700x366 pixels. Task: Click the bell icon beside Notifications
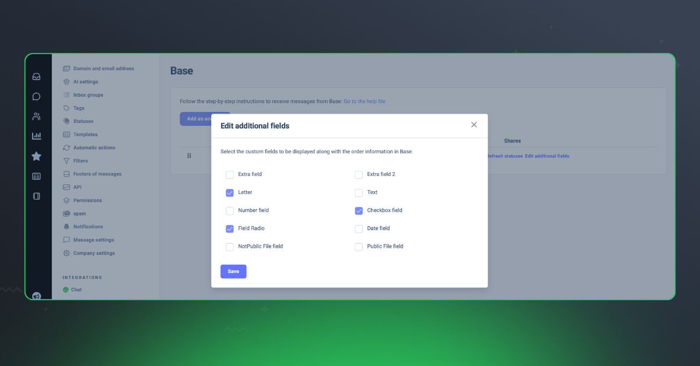tap(66, 227)
